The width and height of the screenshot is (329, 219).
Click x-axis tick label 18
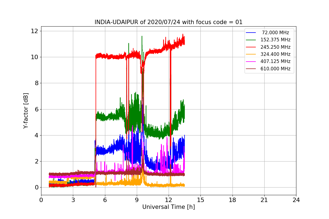click(x=232, y=200)
